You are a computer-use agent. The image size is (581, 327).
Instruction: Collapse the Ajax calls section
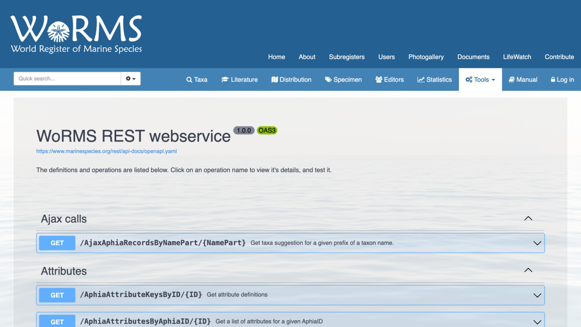point(528,218)
